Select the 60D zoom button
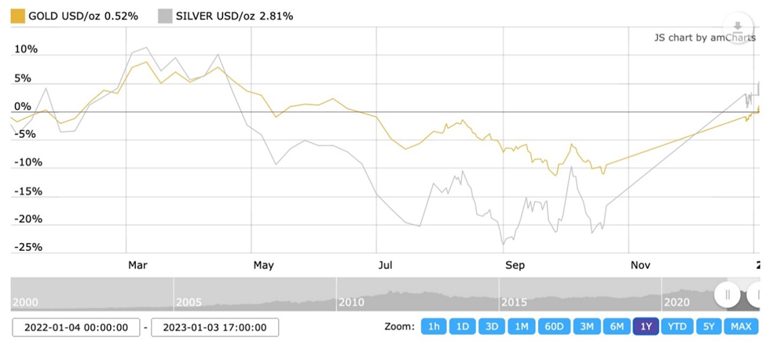Image resolution: width=766 pixels, height=359 pixels. pyautogui.click(x=555, y=327)
